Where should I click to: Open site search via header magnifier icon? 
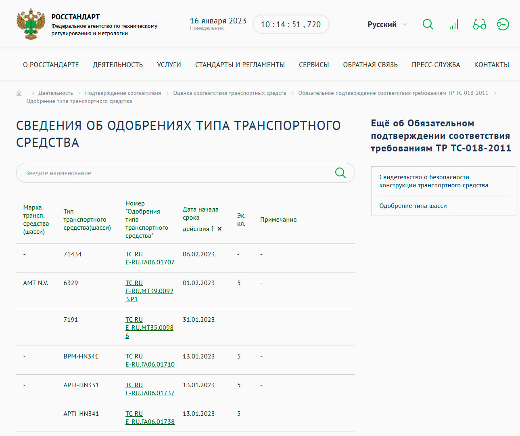(x=428, y=25)
